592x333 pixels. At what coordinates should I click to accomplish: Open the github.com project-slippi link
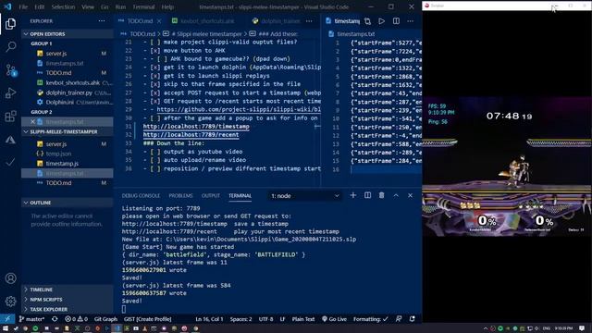pos(239,109)
